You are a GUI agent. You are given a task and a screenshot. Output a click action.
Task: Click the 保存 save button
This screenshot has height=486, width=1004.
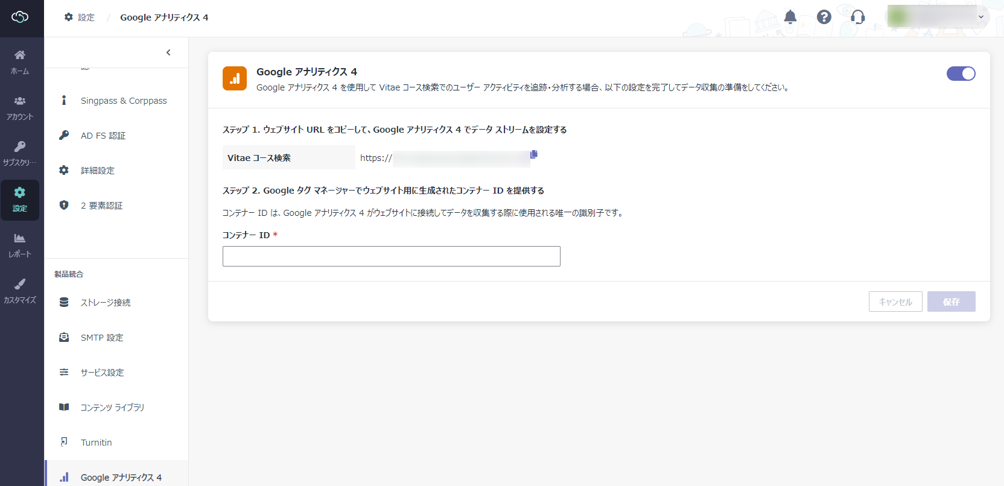pyautogui.click(x=952, y=301)
